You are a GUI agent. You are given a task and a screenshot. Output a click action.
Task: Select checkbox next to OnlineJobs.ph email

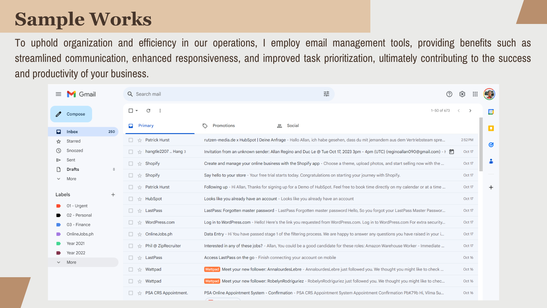[x=131, y=234]
